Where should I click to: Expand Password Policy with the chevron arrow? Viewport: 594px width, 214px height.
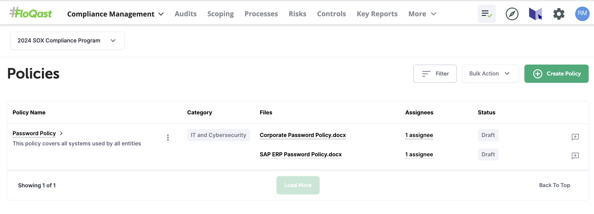(x=61, y=133)
